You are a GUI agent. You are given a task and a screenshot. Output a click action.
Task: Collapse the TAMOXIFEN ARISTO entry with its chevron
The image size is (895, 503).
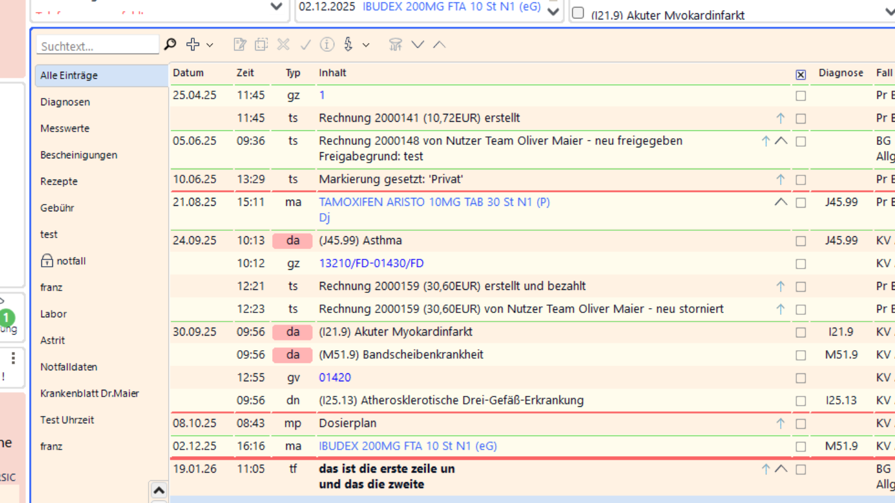pyautogui.click(x=781, y=202)
